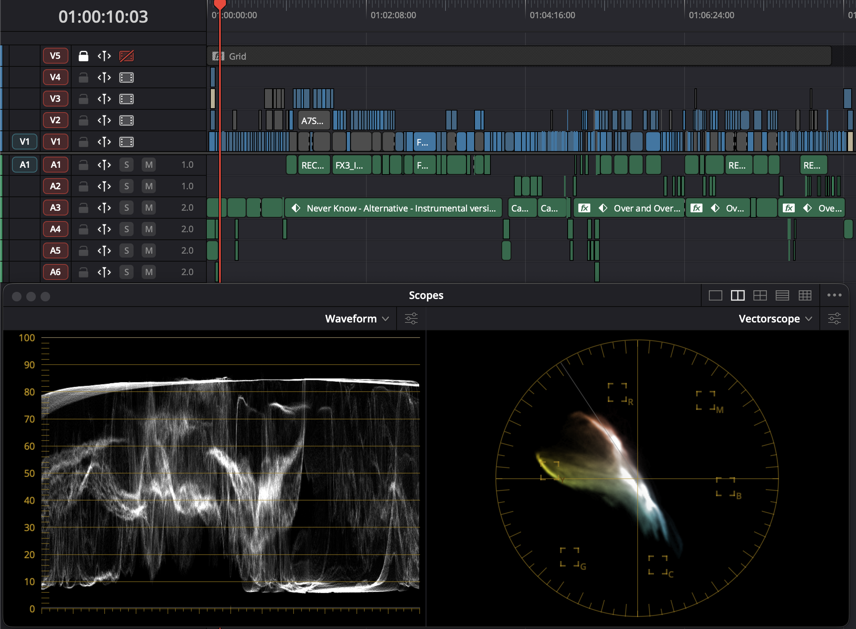This screenshot has width=856, height=629.
Task: Lock the A3 audio track
Action: pyautogui.click(x=83, y=208)
